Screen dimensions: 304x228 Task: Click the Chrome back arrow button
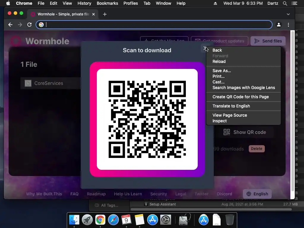(x=10, y=25)
